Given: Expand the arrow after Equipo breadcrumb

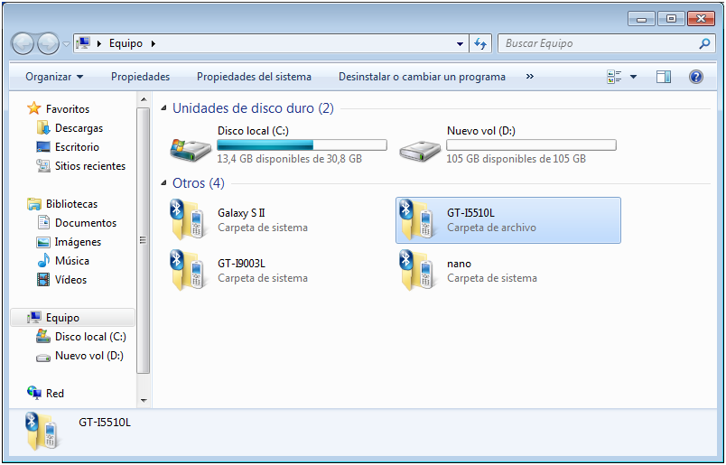Looking at the screenshot, I should (x=154, y=43).
